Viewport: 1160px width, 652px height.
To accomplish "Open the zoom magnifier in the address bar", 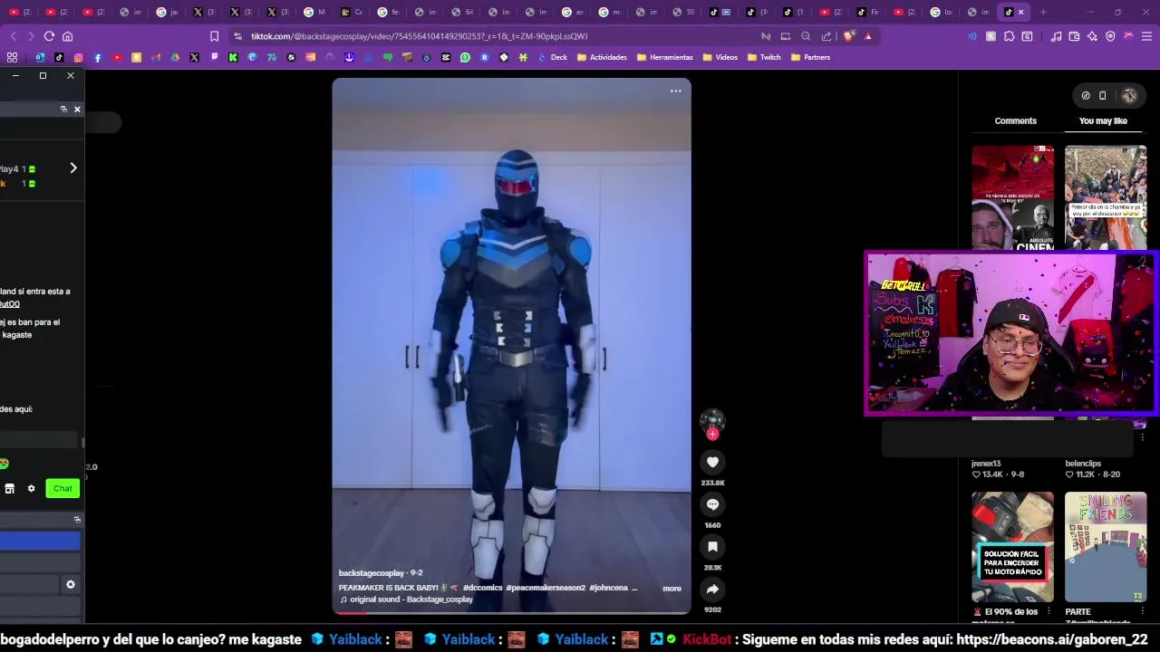I will click(x=806, y=36).
